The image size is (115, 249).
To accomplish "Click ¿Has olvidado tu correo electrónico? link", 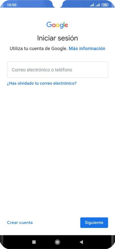I will [x=42, y=83].
